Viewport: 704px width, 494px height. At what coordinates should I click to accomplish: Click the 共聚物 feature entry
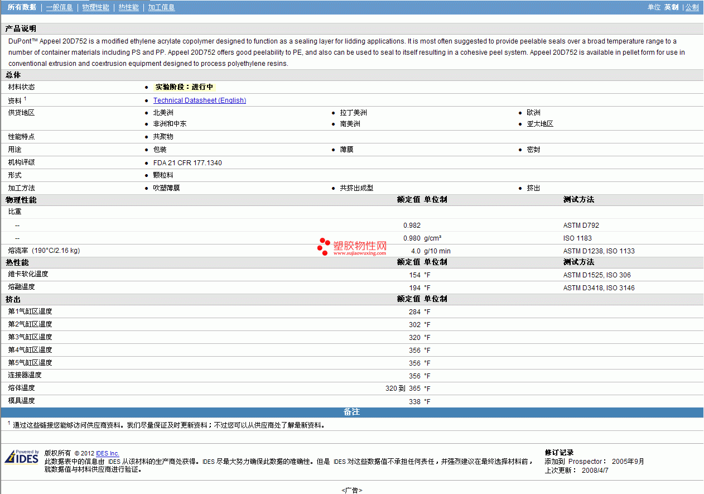pos(163,137)
